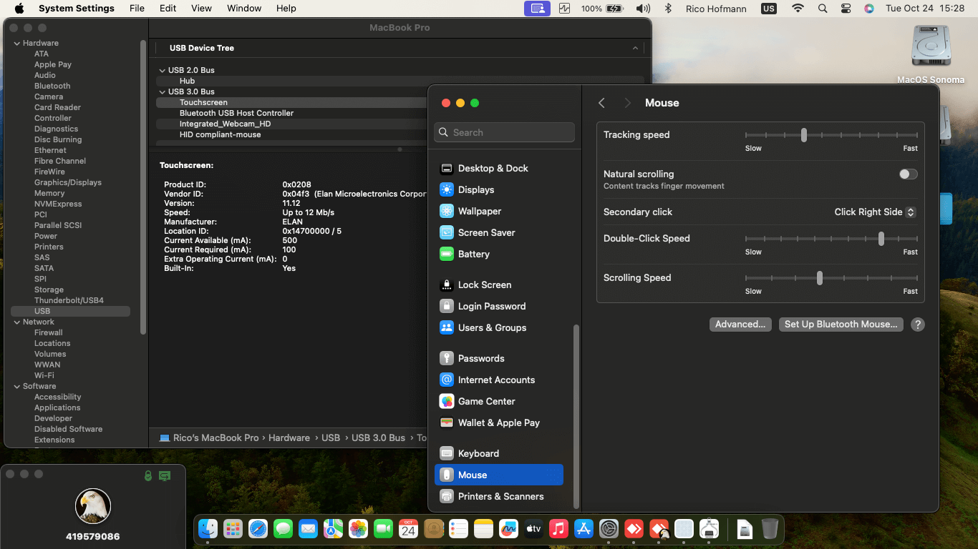The width and height of the screenshot is (978, 549).
Task: Open Game Center settings
Action: [x=486, y=401]
